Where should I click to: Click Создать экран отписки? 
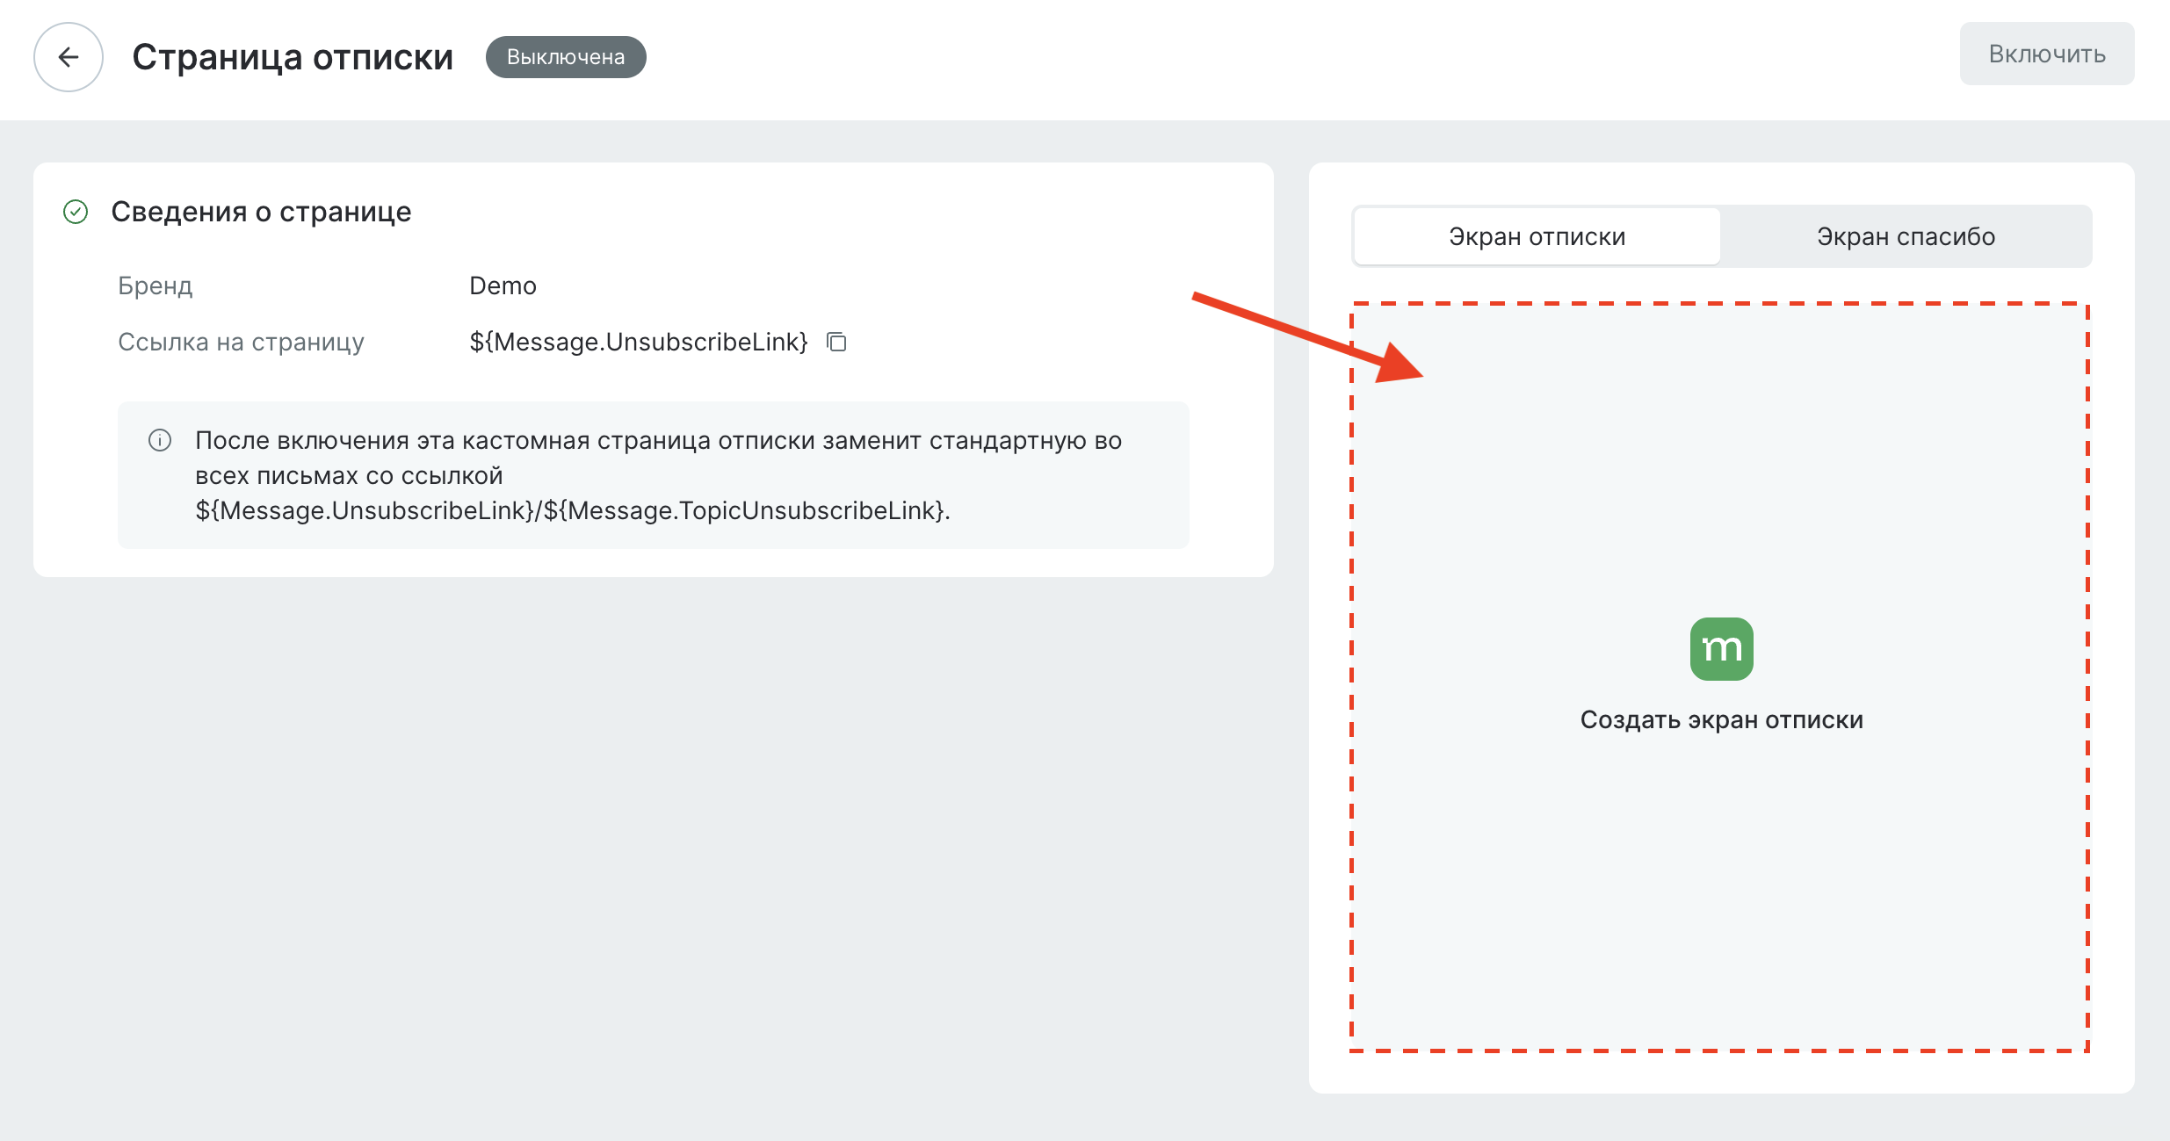point(1722,719)
